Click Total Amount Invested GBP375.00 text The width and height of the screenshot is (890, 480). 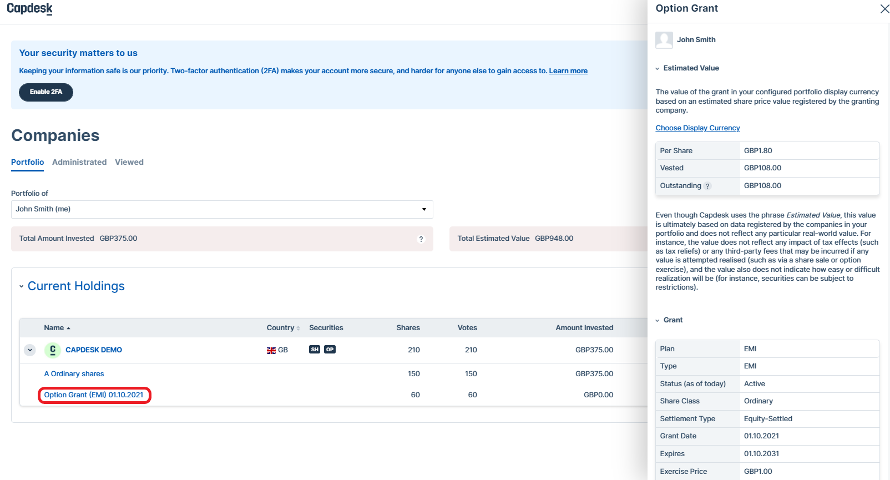(78, 239)
